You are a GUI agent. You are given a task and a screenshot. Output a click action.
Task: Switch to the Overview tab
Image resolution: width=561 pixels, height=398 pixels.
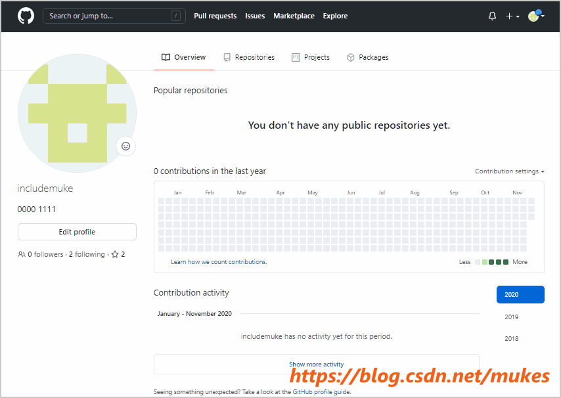183,57
